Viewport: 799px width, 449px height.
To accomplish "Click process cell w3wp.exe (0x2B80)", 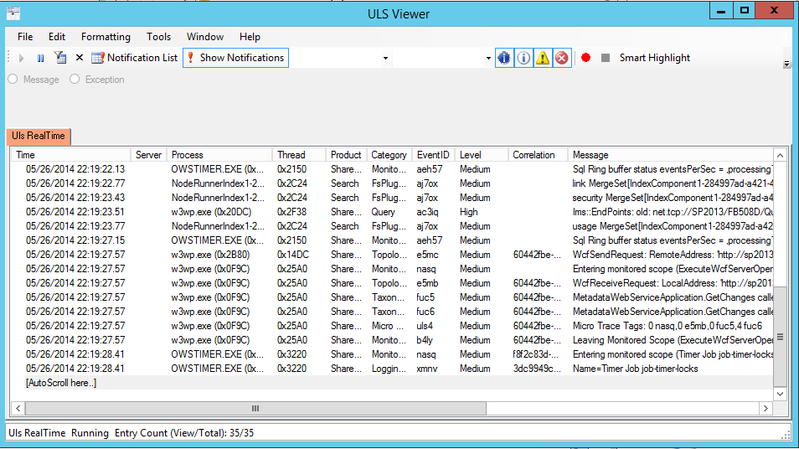I will [x=211, y=255].
